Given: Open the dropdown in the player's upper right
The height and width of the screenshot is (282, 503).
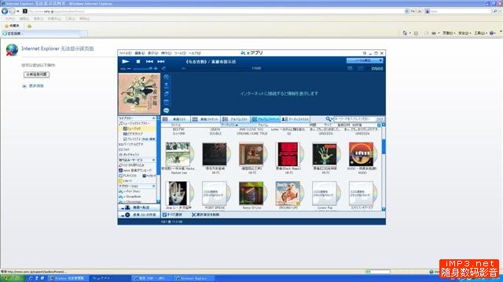Looking at the screenshot, I should coord(365,60).
